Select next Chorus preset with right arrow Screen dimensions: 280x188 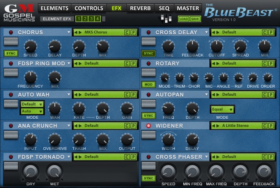[x=80, y=32]
